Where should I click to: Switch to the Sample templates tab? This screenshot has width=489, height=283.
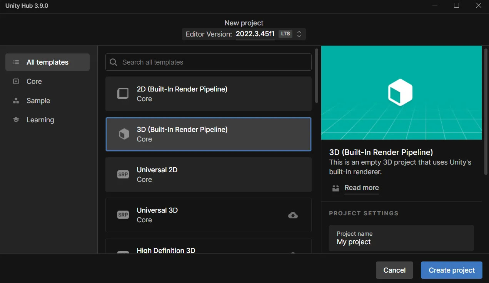(38, 101)
